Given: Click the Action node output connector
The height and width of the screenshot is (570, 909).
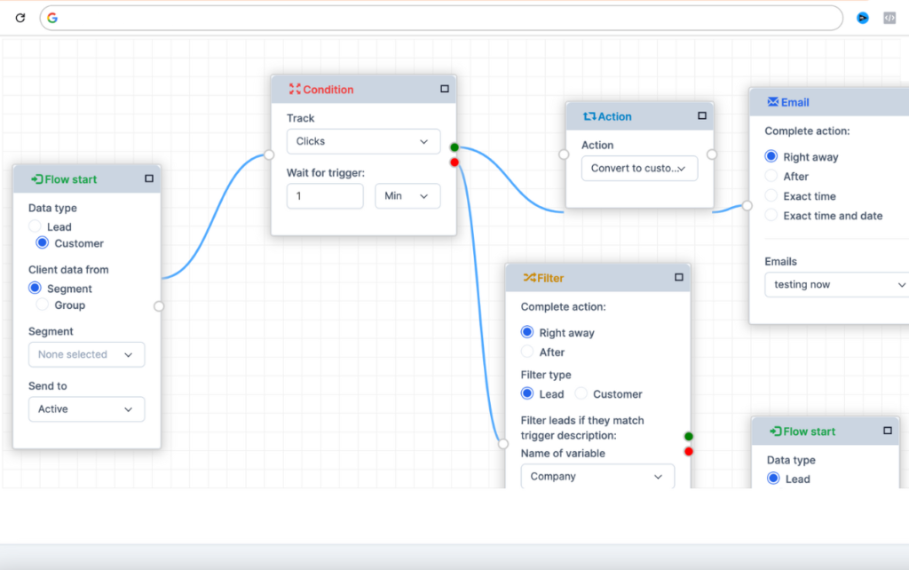Looking at the screenshot, I should [712, 154].
